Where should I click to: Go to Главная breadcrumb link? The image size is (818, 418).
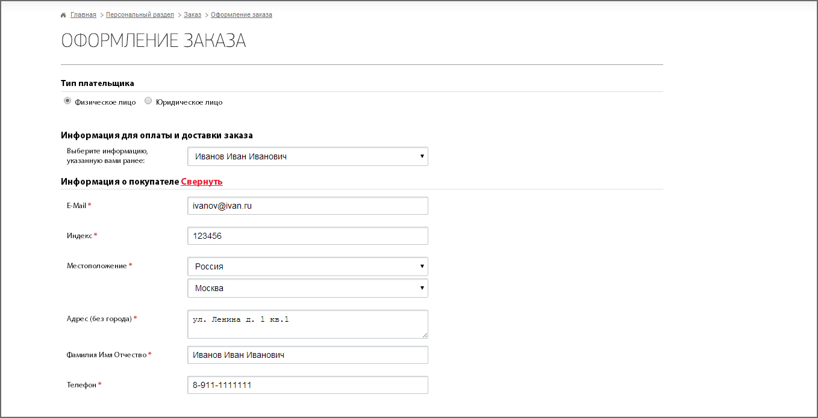click(x=83, y=14)
